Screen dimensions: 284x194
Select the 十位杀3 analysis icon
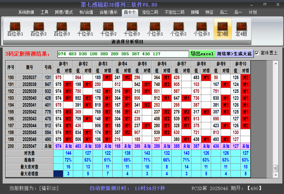point(132,29)
